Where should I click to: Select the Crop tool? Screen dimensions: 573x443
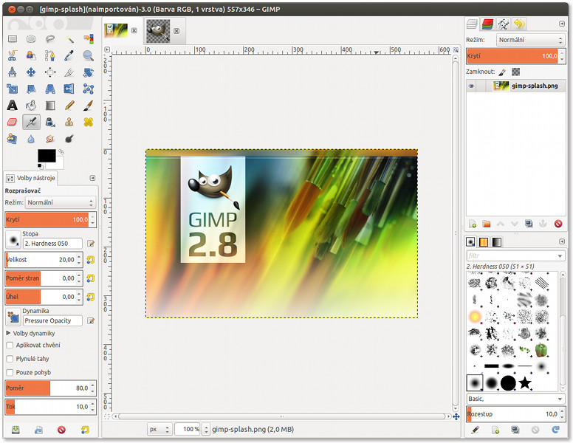coord(69,72)
